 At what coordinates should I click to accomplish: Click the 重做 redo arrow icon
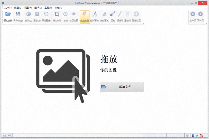37,15
